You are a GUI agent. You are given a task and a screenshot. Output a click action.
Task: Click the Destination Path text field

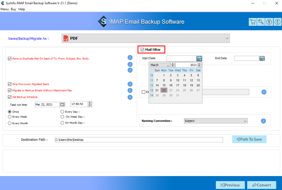139,140
